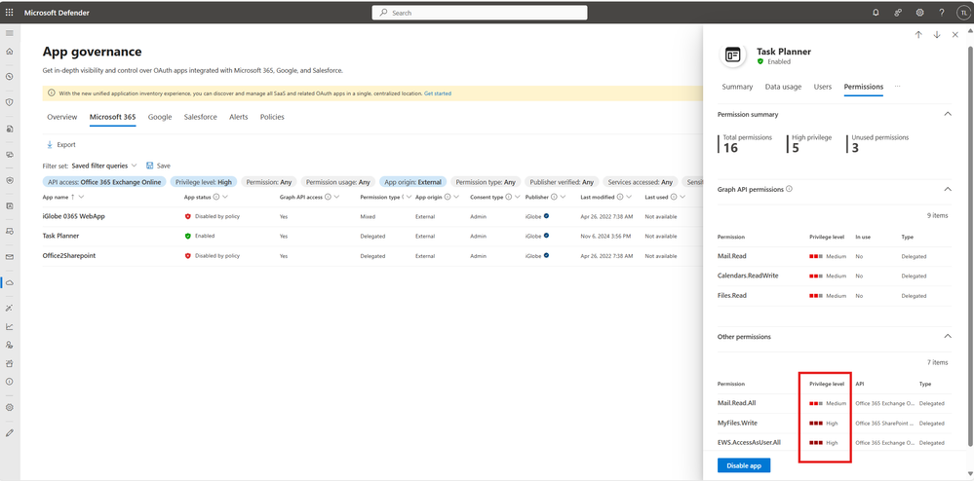Screen dimensions: 974x481
Task: Open the settings gear in left sidebar
Action: [x=10, y=408]
